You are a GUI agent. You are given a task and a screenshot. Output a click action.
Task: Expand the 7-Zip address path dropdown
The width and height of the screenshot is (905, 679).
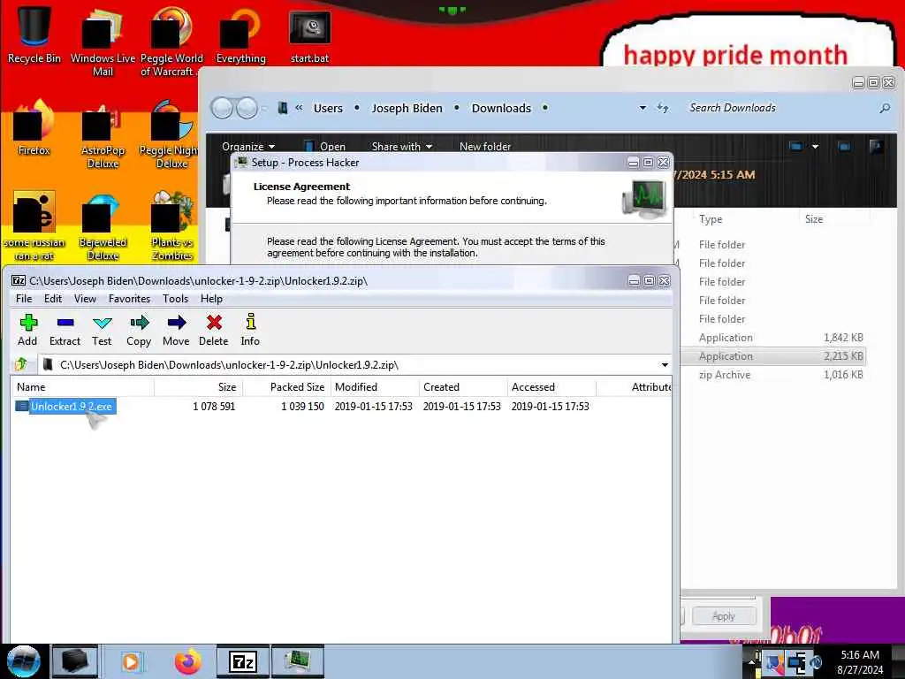pyautogui.click(x=665, y=365)
